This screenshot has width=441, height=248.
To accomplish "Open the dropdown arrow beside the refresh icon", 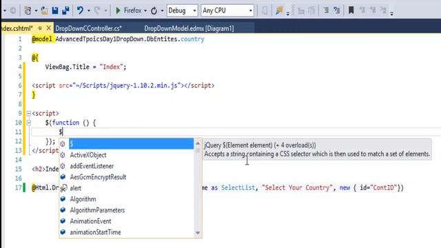I will click(163, 11).
